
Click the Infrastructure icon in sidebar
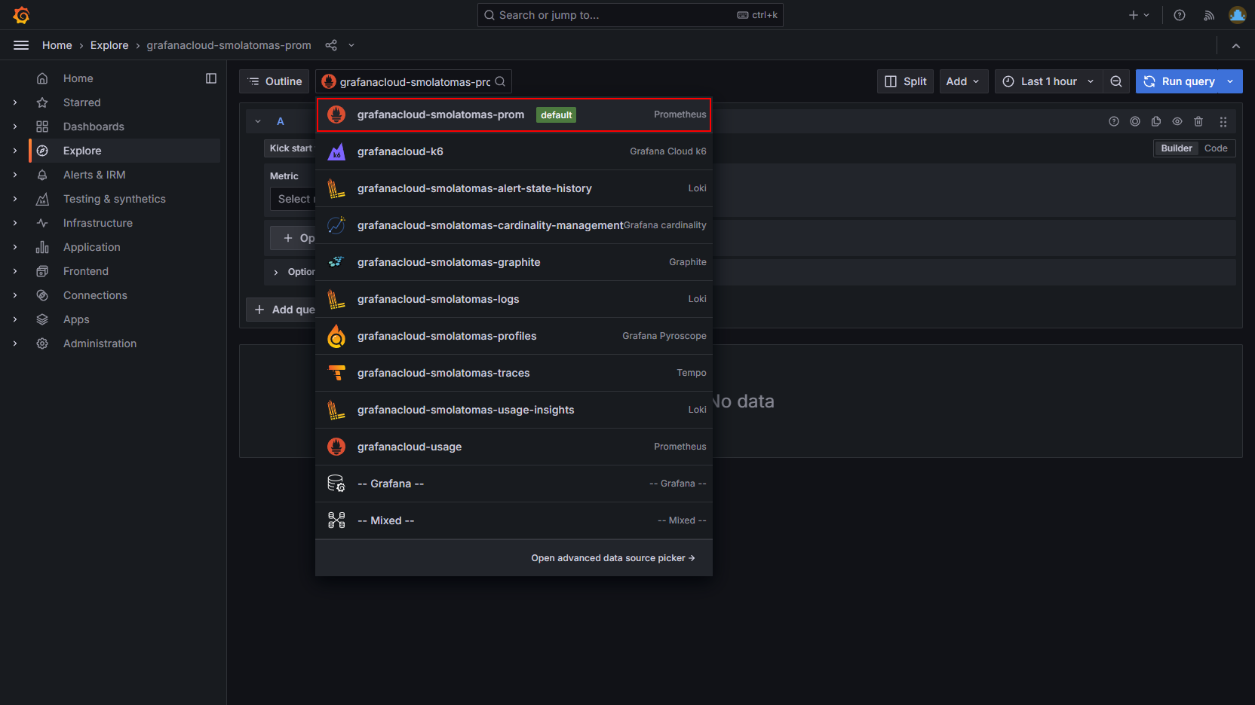tap(42, 223)
